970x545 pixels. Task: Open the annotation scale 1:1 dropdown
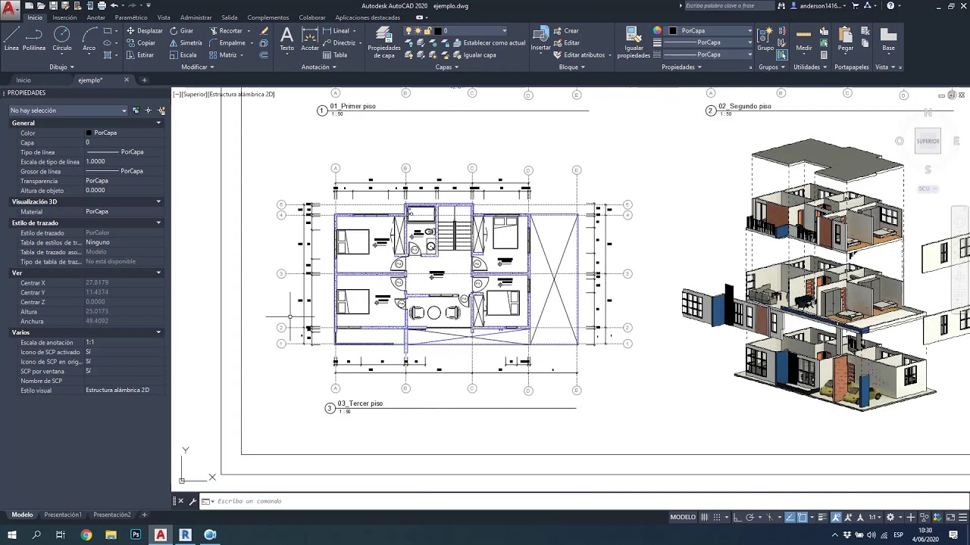[x=876, y=517]
